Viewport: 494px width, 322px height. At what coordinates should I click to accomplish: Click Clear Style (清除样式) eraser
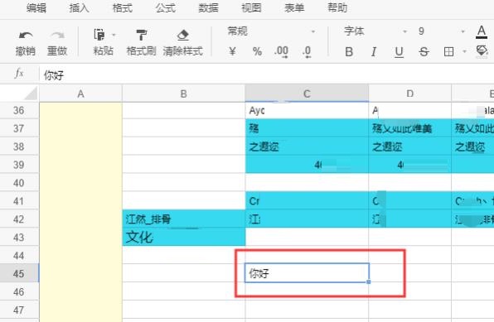click(x=182, y=43)
